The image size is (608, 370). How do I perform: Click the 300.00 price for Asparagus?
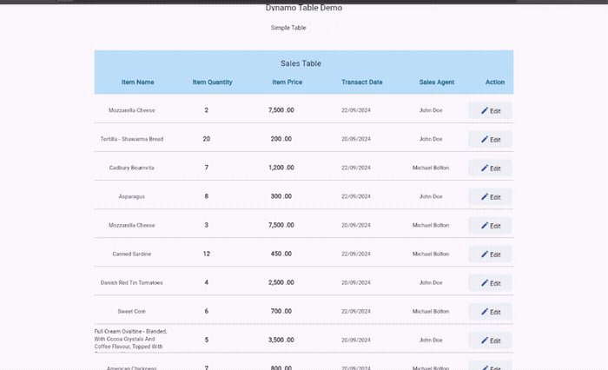click(x=281, y=196)
